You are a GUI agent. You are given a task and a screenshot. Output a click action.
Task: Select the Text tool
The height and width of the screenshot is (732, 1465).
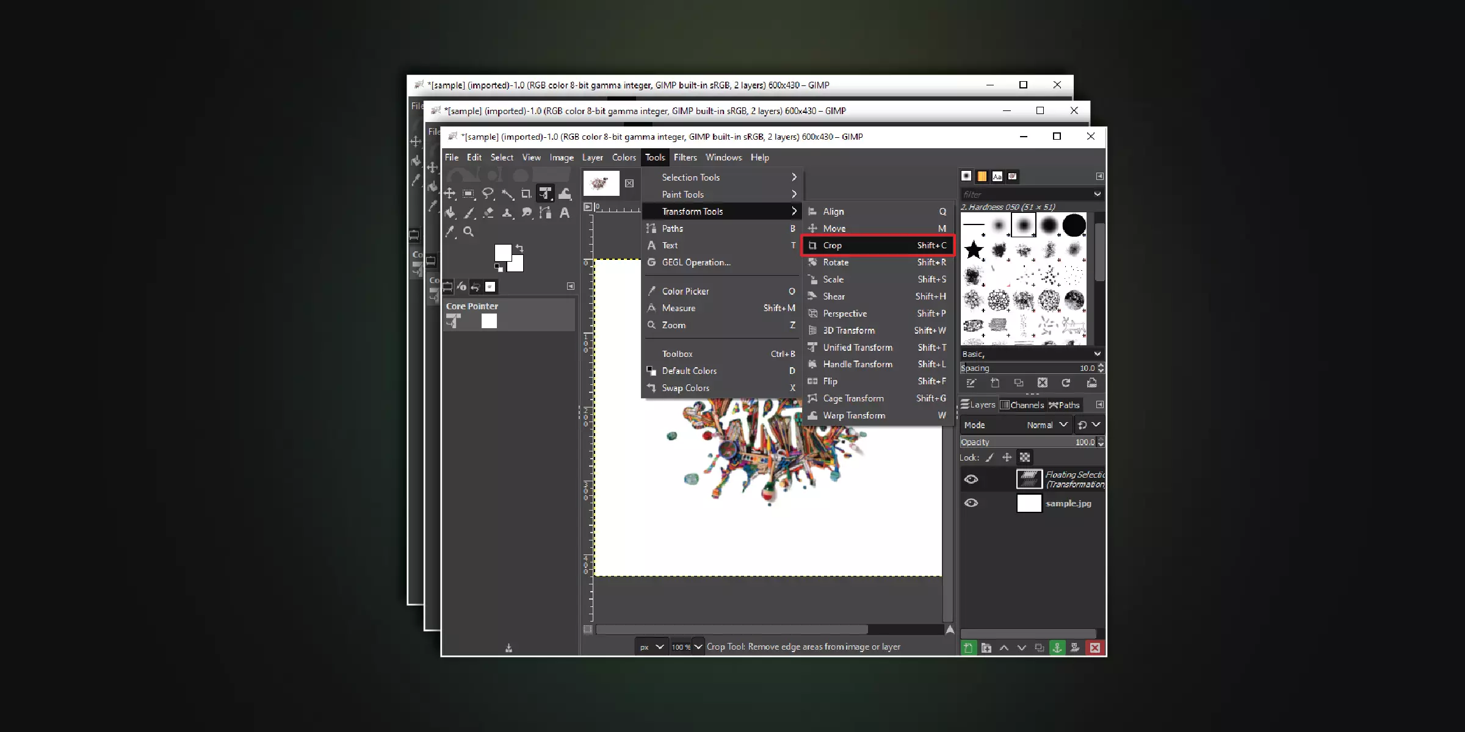pos(671,245)
